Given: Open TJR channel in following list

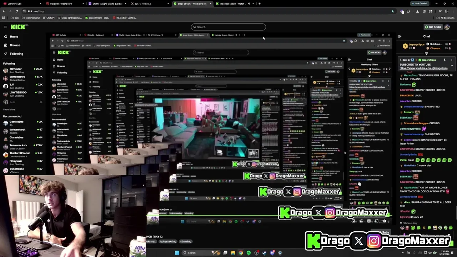Looking at the screenshot, I should pos(22,86).
